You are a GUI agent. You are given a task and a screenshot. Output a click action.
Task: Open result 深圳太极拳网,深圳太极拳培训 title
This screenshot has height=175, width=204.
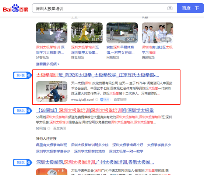click(x=95, y=162)
